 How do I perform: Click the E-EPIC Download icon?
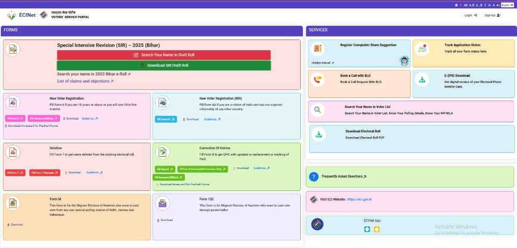[x=422, y=80]
